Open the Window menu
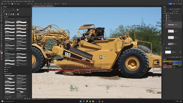This screenshot has width=183, height=103. pyautogui.click(x=29, y=1)
